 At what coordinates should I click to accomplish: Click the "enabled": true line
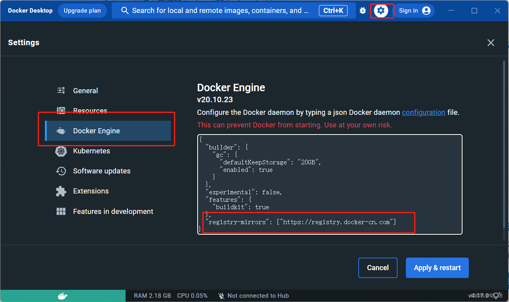[x=246, y=170]
